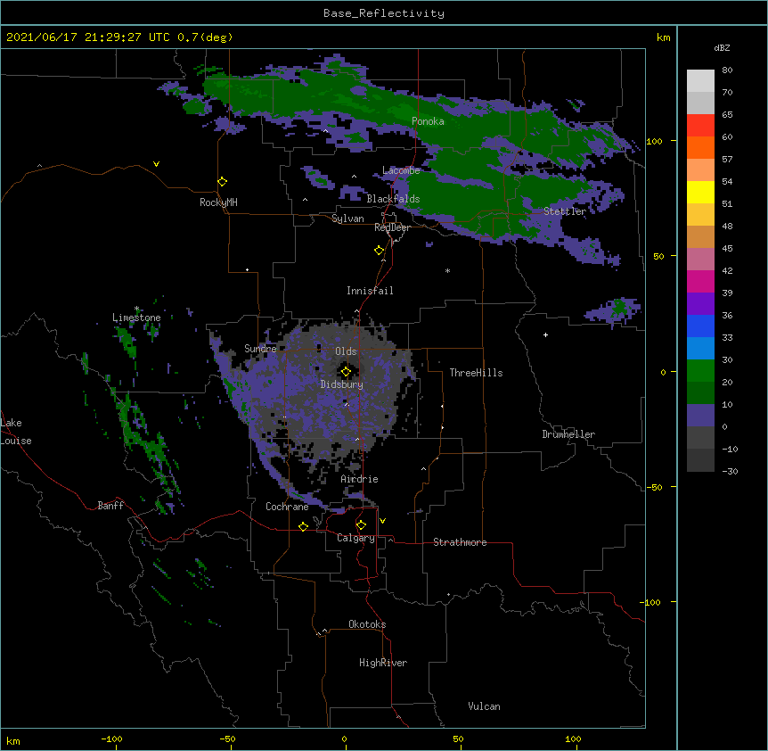The image size is (768, 751).
Task: Click the white asterisk marker east of Innisfail
Action: click(x=447, y=270)
